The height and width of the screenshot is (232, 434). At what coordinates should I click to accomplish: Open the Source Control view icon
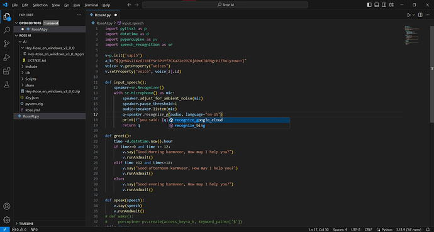click(x=7, y=43)
